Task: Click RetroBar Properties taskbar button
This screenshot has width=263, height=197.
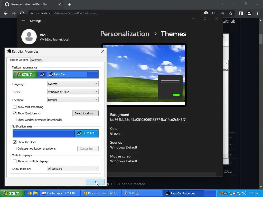Action: click(183, 193)
